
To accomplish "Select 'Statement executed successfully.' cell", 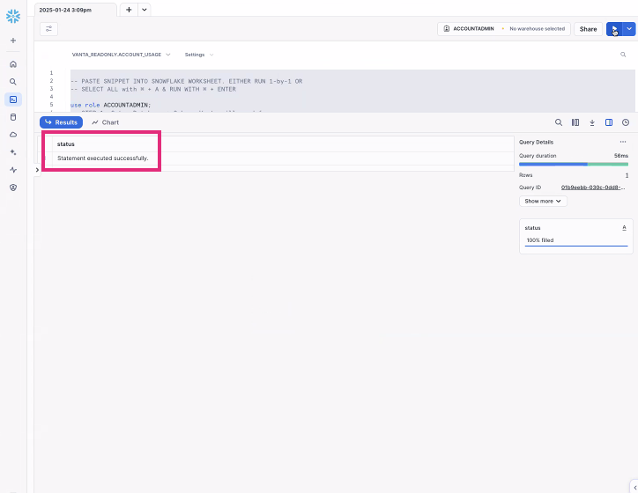I will 103,158.
